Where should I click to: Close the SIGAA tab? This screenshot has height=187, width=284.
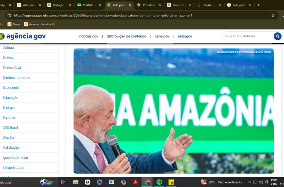click(x=220, y=5)
